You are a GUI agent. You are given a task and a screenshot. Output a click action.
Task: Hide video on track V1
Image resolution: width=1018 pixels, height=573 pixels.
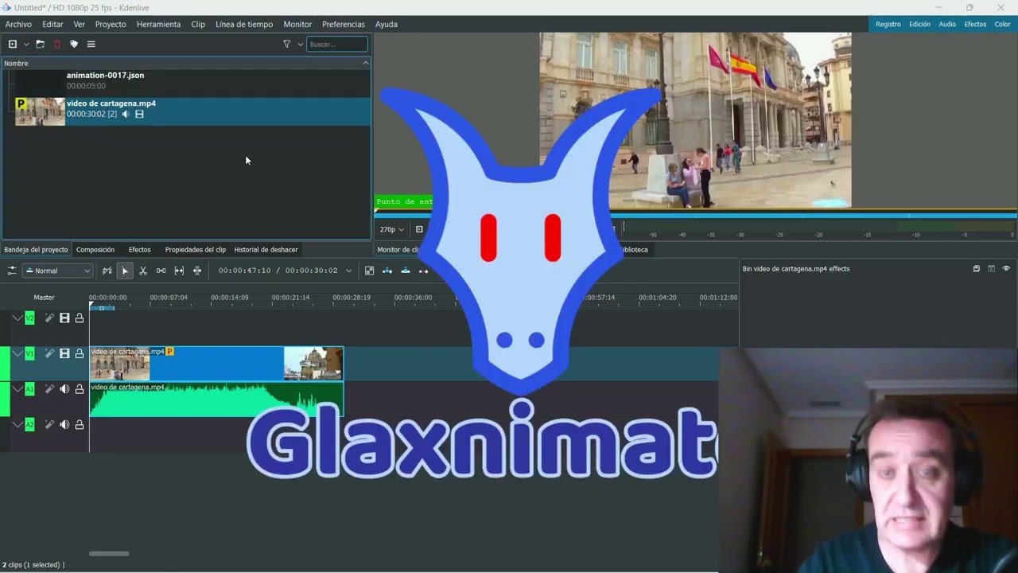64,353
